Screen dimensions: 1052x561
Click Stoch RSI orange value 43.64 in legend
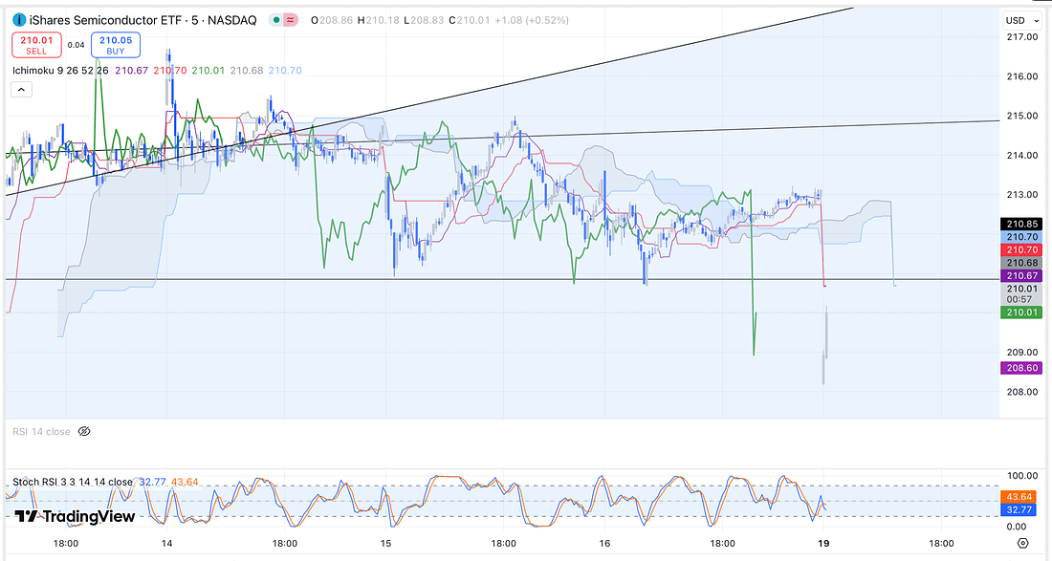185,482
